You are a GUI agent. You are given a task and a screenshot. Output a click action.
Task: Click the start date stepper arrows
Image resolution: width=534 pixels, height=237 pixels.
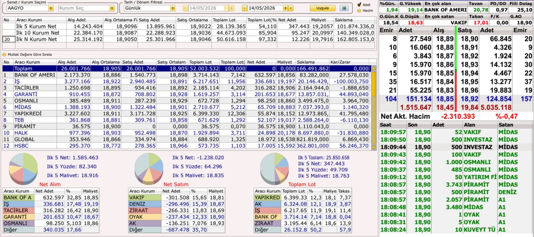coord(226,8)
